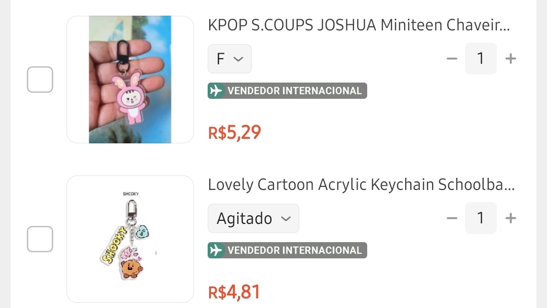Screen dimensions: 547x308
Task: Tap the Vendedor Internacional label under Agitado
Action: [x=295, y=250]
